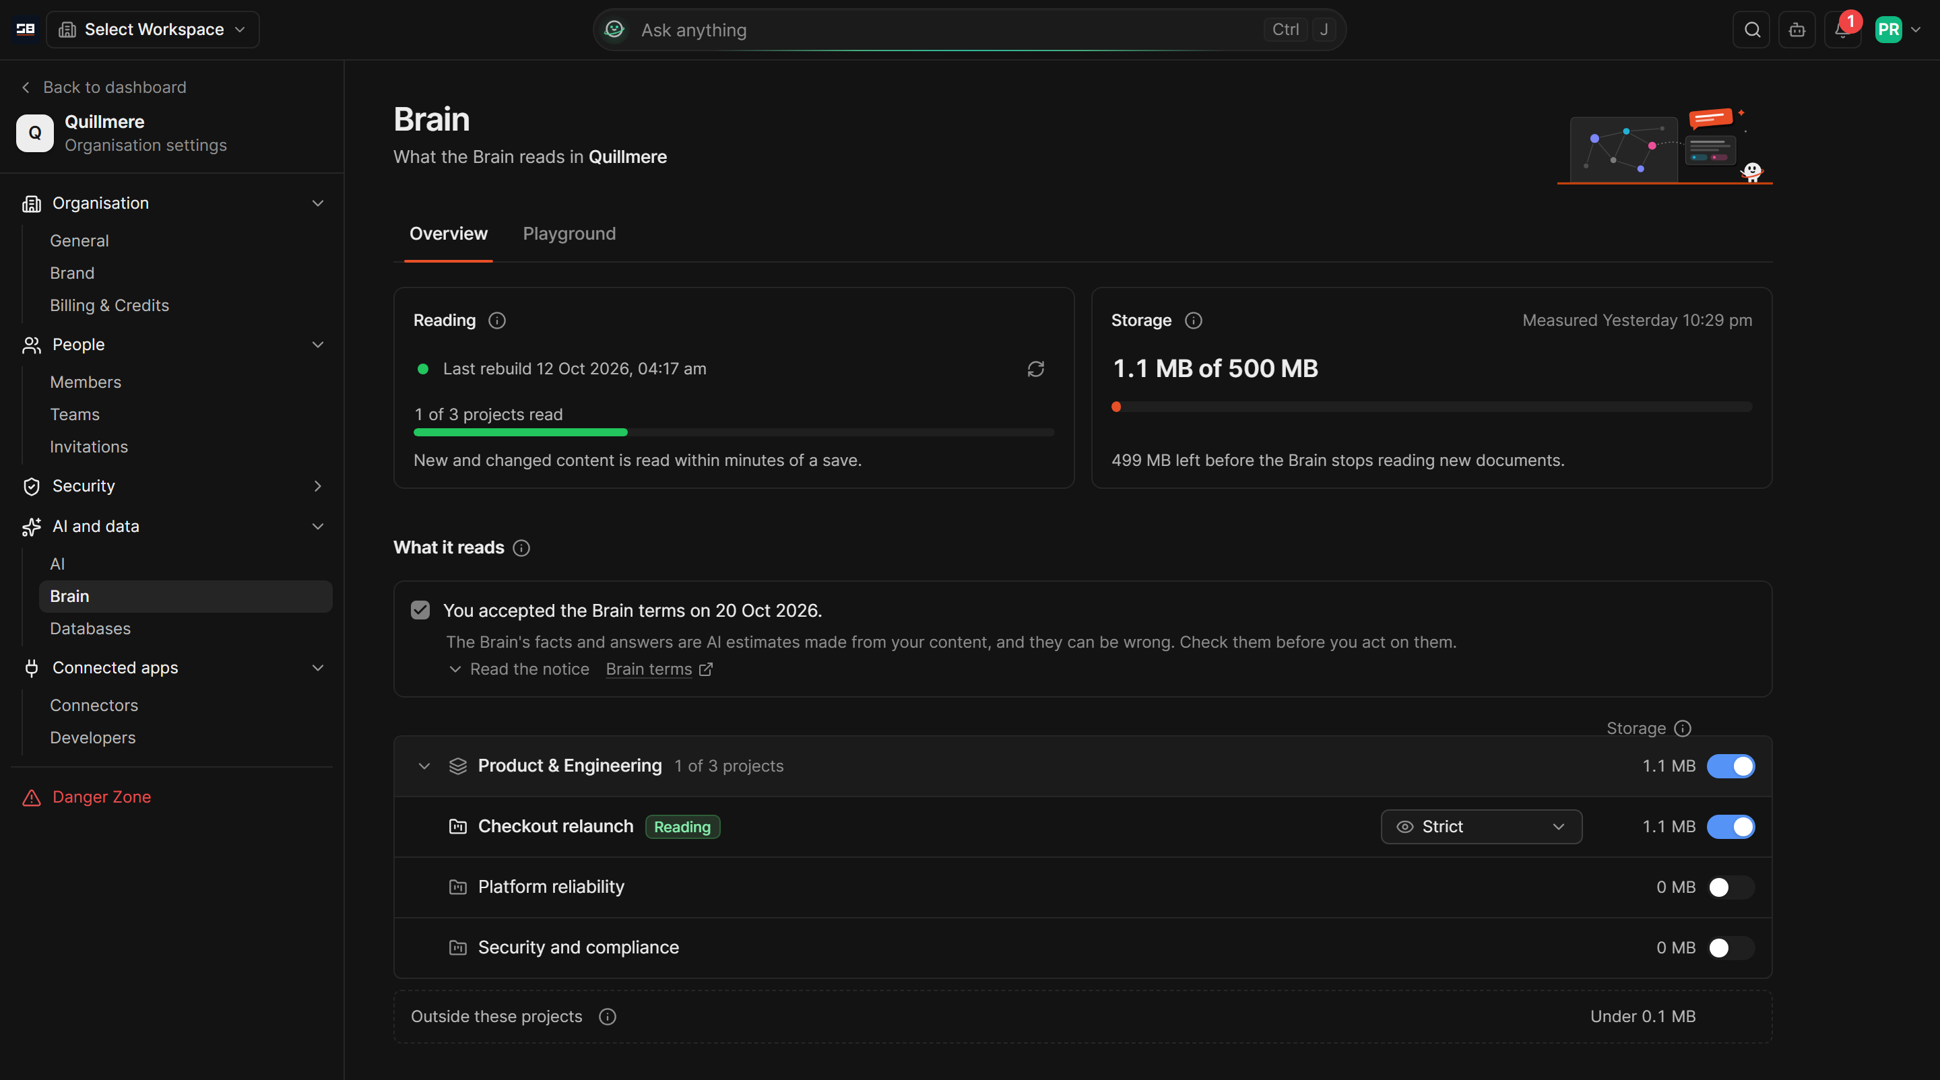Click the Product & Engineering stack icon
1940x1080 pixels.
(458, 766)
